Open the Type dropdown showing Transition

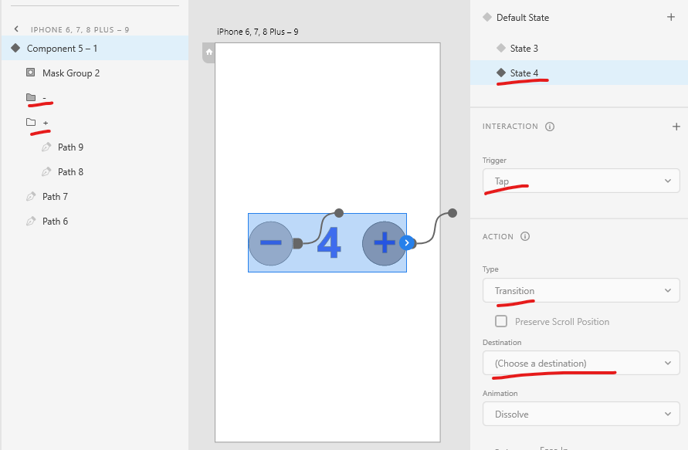point(581,290)
